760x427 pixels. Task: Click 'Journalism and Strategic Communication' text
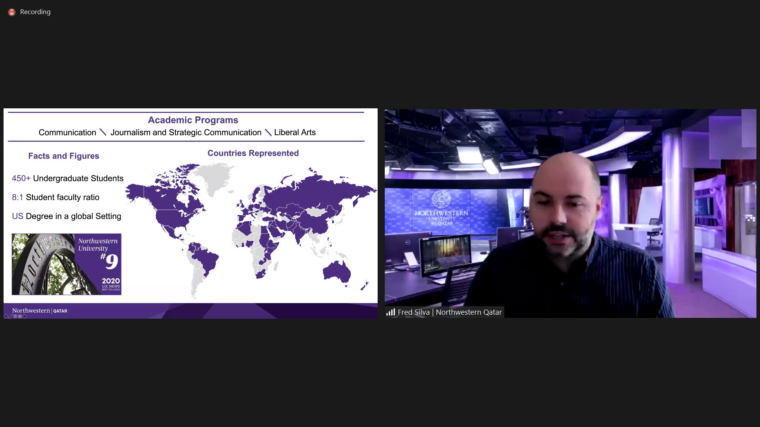click(186, 132)
